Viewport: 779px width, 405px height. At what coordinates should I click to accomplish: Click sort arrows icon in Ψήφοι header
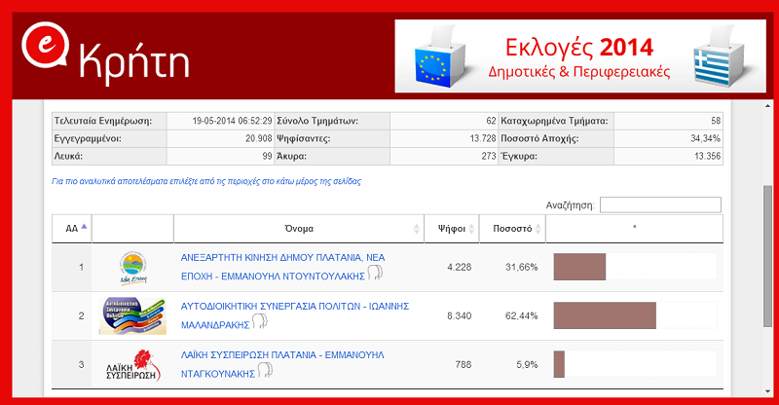471,229
